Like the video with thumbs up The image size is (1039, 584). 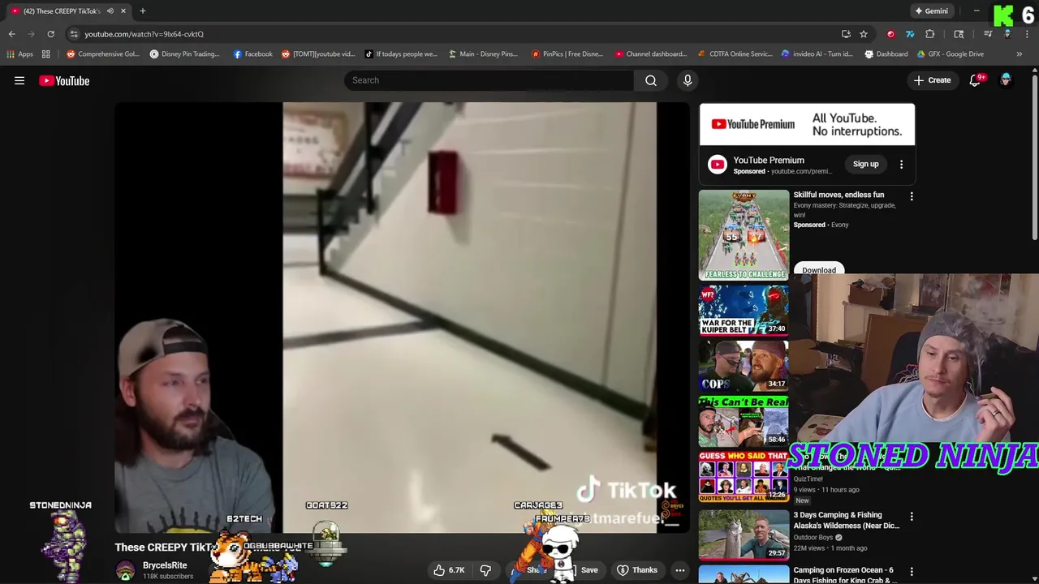pyautogui.click(x=448, y=570)
